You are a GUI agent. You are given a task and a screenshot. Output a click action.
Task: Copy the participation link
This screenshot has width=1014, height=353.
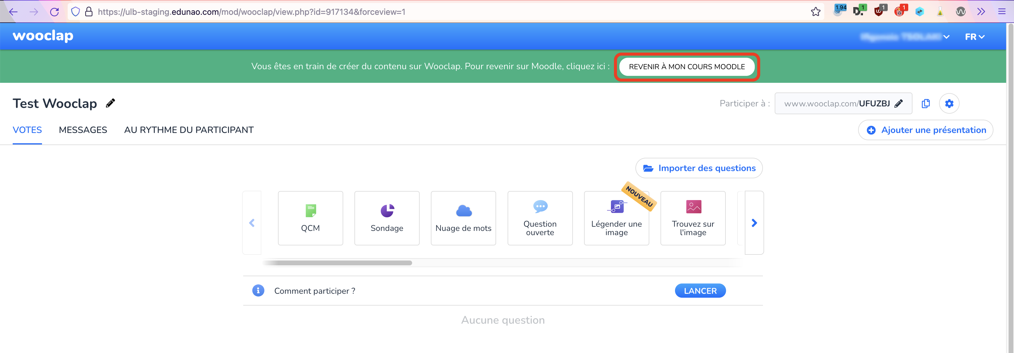[x=925, y=103]
